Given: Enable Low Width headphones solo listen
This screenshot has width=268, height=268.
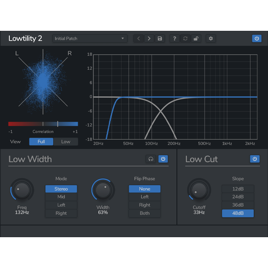Looking at the screenshot, I should pos(151,159).
